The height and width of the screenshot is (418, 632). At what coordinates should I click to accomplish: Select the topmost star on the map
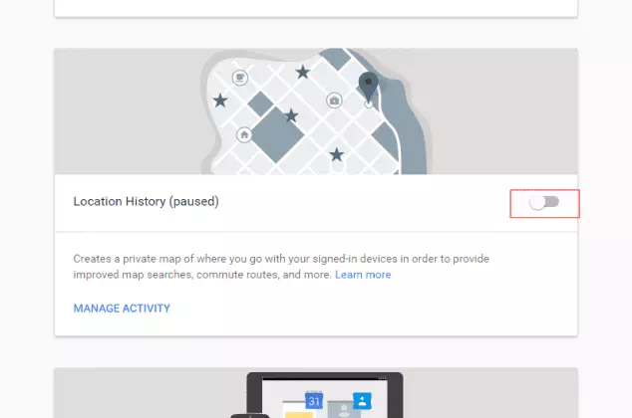pyautogui.click(x=302, y=72)
